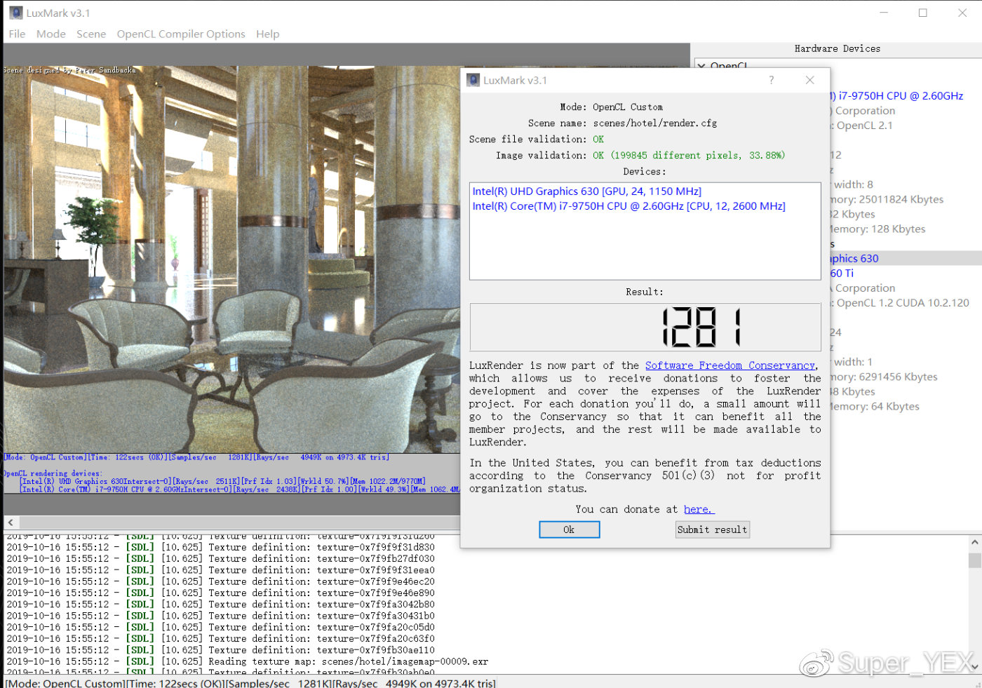Image resolution: width=982 pixels, height=688 pixels.
Task: Click the 'OpenCL 2.1' tree row
Action: [x=861, y=126]
